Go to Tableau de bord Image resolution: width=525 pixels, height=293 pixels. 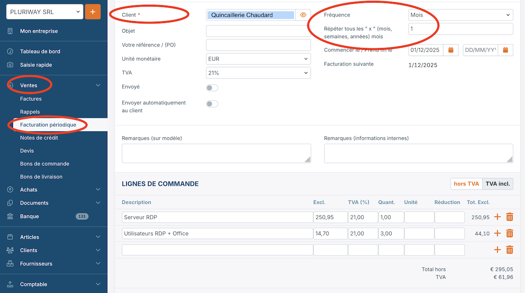click(40, 52)
